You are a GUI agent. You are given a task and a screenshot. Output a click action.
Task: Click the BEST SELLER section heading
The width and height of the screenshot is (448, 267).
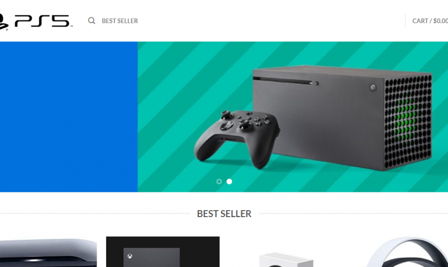point(224,214)
